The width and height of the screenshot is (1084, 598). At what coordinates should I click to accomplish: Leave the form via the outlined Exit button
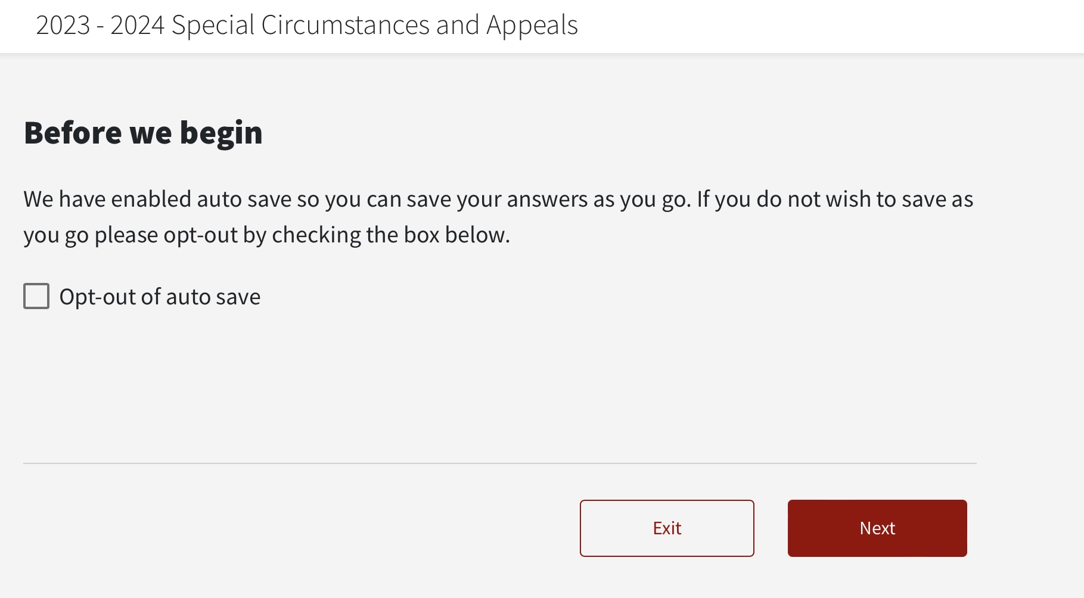666,528
